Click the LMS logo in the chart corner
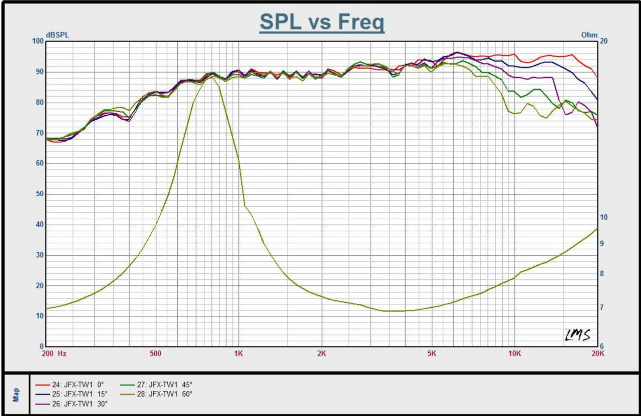This screenshot has width=641, height=416. click(577, 335)
